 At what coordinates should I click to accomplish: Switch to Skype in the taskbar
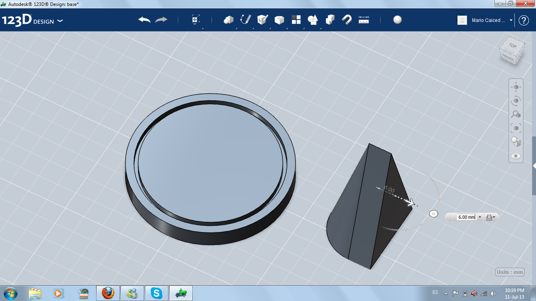pyautogui.click(x=157, y=293)
